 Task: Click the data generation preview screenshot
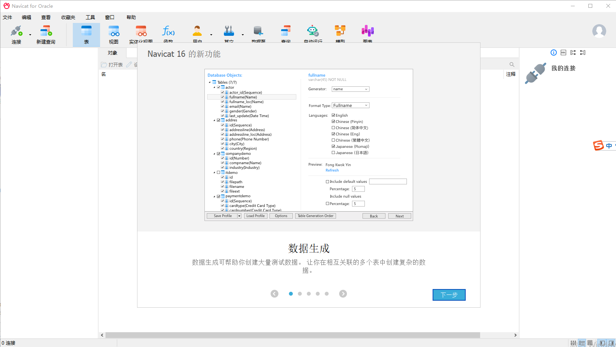[309, 145]
